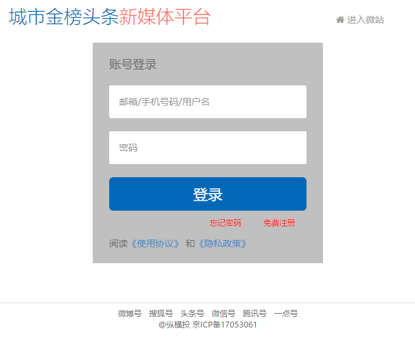Image resolution: width=415 pixels, height=338 pixels.
Task: Select 微博号 in the footer
Action: point(130,314)
